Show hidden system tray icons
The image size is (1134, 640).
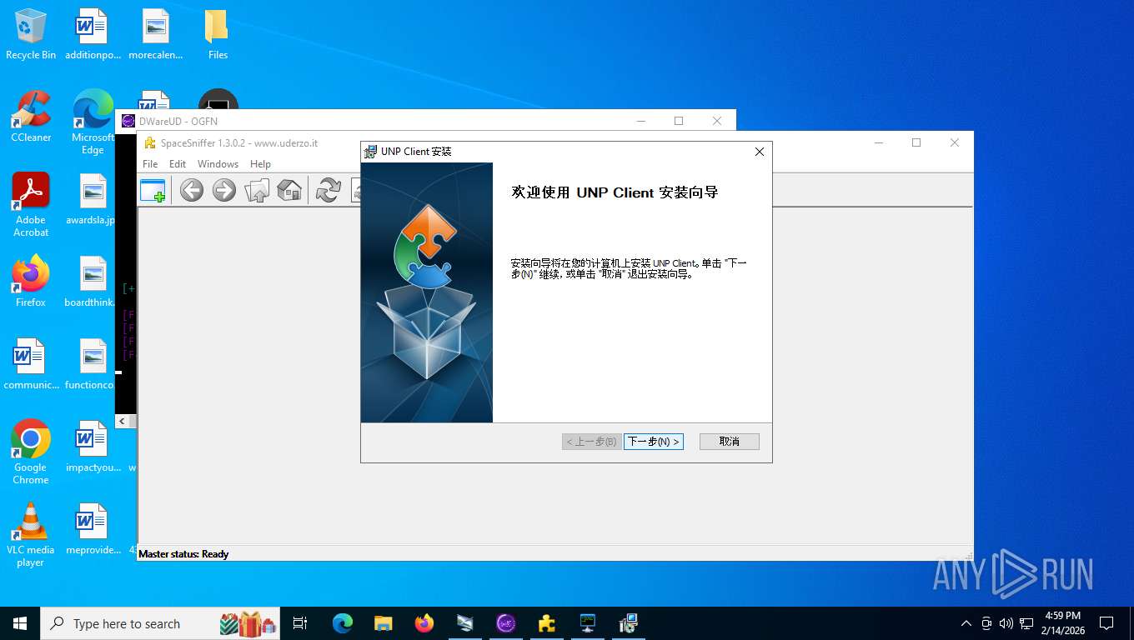coord(966,623)
